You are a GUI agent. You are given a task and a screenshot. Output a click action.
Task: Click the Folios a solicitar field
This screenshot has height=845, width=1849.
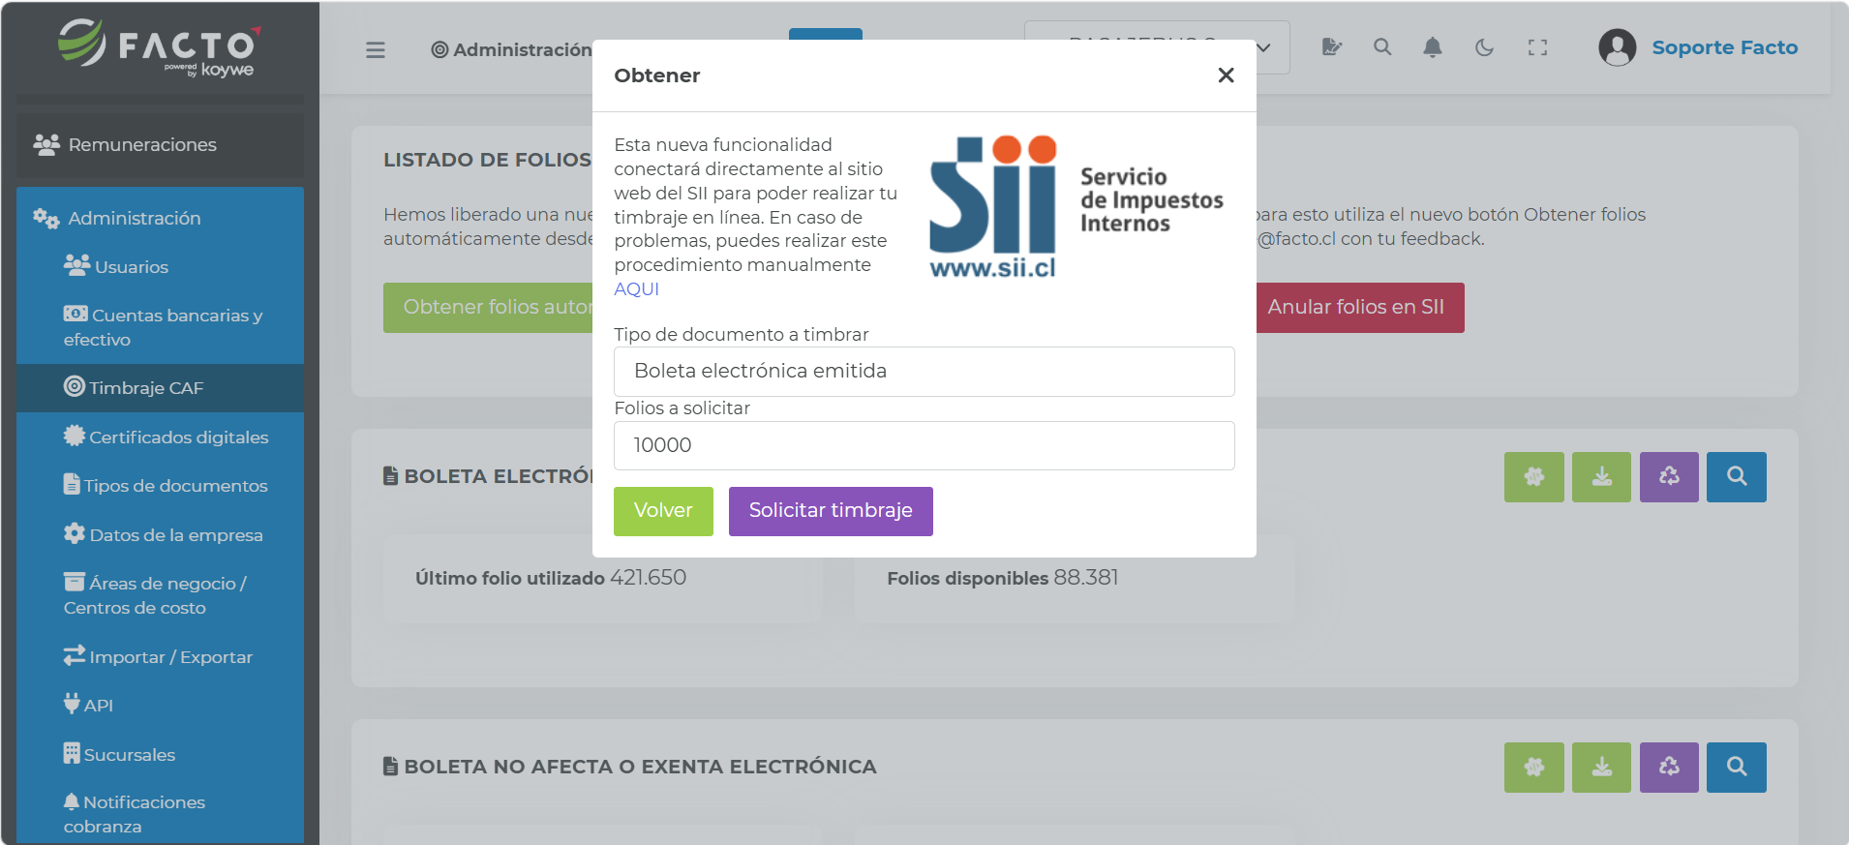(924, 445)
